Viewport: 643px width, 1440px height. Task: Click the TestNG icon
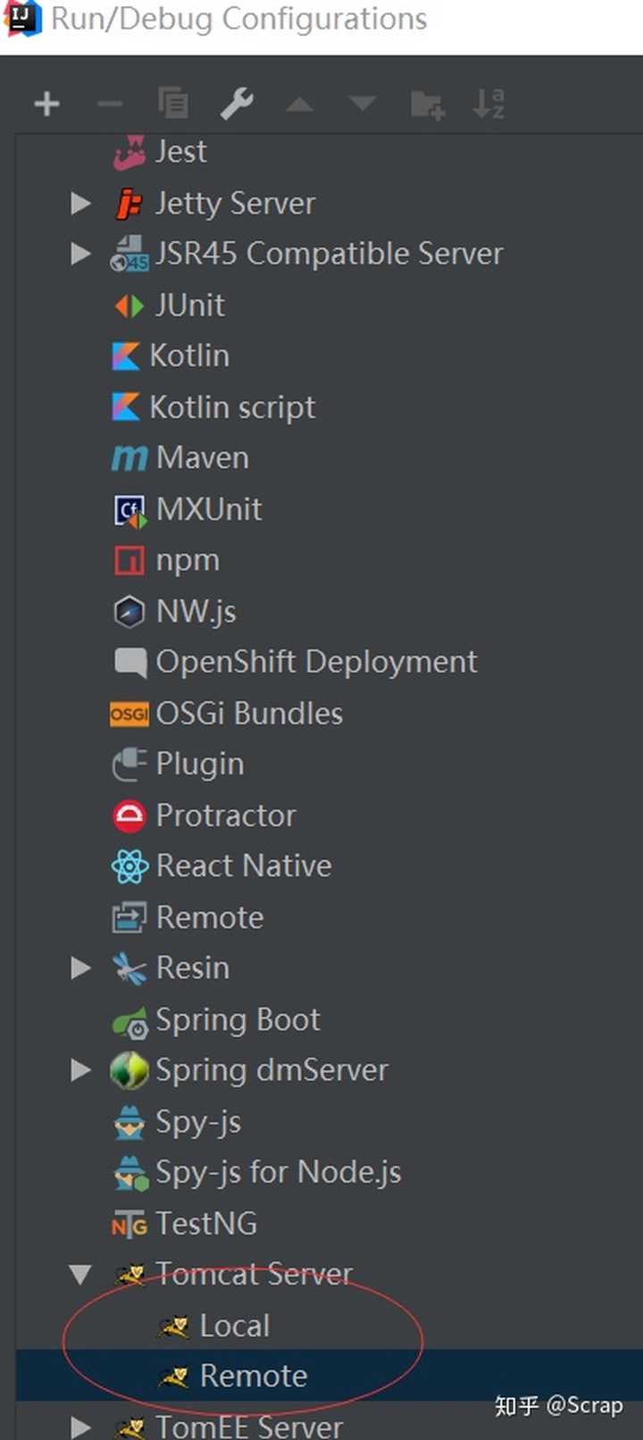(129, 1224)
